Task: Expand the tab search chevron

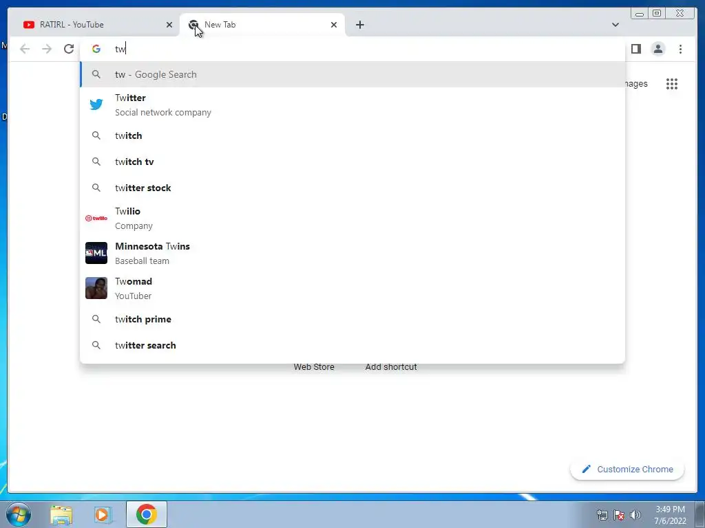Action: pyautogui.click(x=615, y=25)
